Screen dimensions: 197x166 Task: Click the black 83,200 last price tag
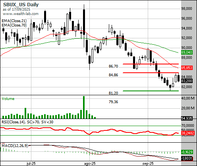click(187, 81)
